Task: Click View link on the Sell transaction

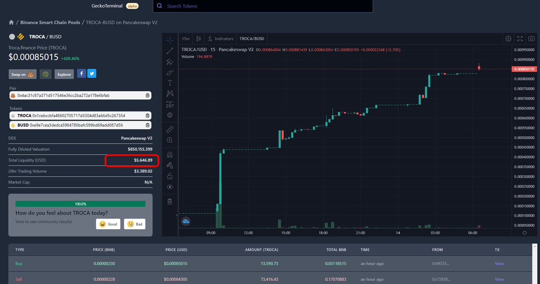Action: pos(499,279)
